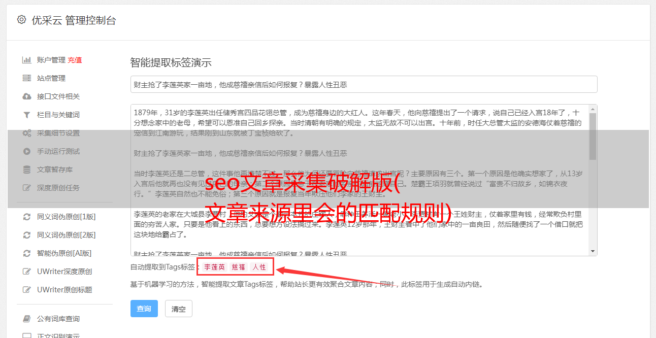This screenshot has width=656, height=338.
Task: Click the filter icon beside 栏目与关键词
Action: 27,115
